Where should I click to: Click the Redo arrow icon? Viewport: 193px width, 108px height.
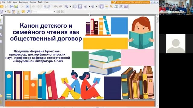(60, 7)
